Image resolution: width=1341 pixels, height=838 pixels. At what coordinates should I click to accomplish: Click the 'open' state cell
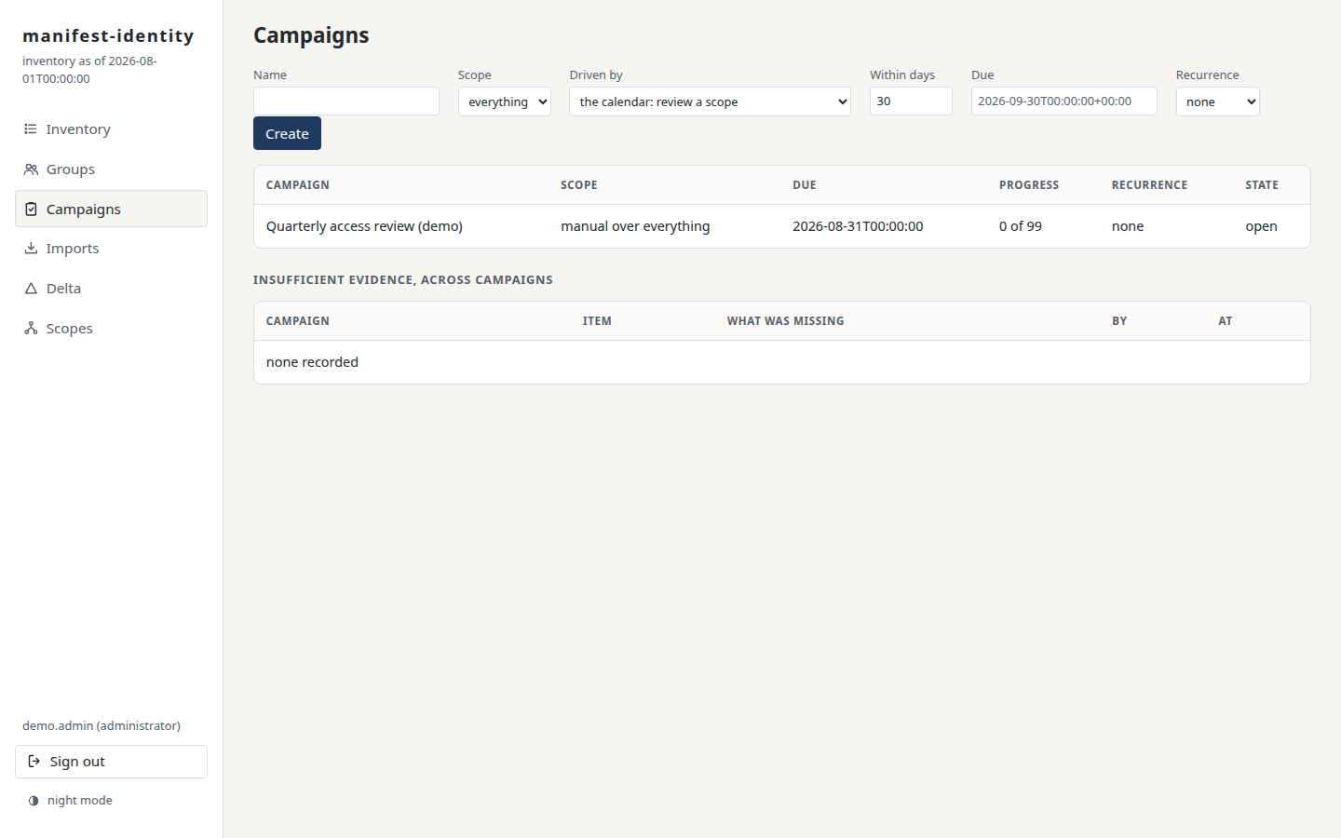pos(1261,226)
